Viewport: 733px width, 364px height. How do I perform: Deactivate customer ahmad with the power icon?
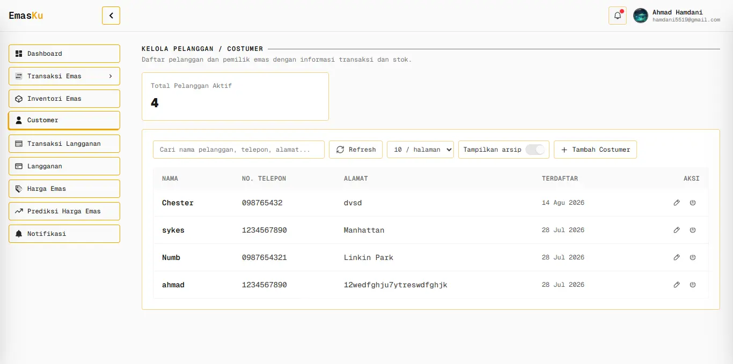coord(693,285)
